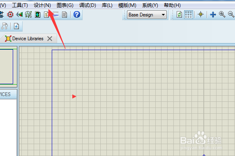Open the Project Notes page icon
This screenshot has width=235, height=156.
tap(65, 15)
